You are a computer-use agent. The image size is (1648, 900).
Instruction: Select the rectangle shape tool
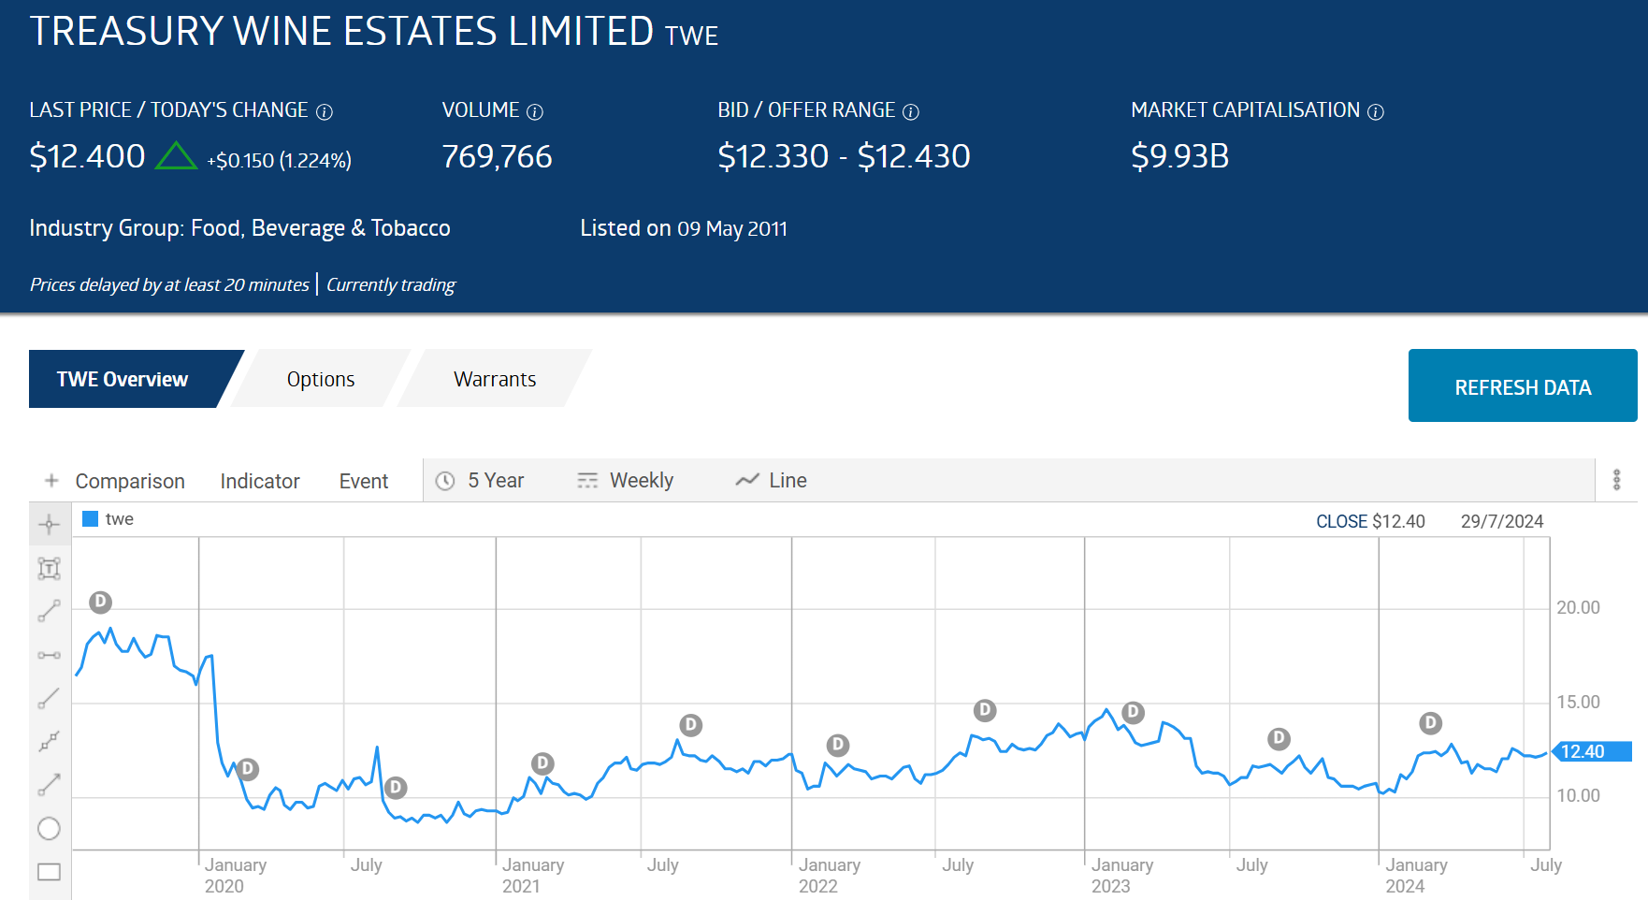[50, 872]
